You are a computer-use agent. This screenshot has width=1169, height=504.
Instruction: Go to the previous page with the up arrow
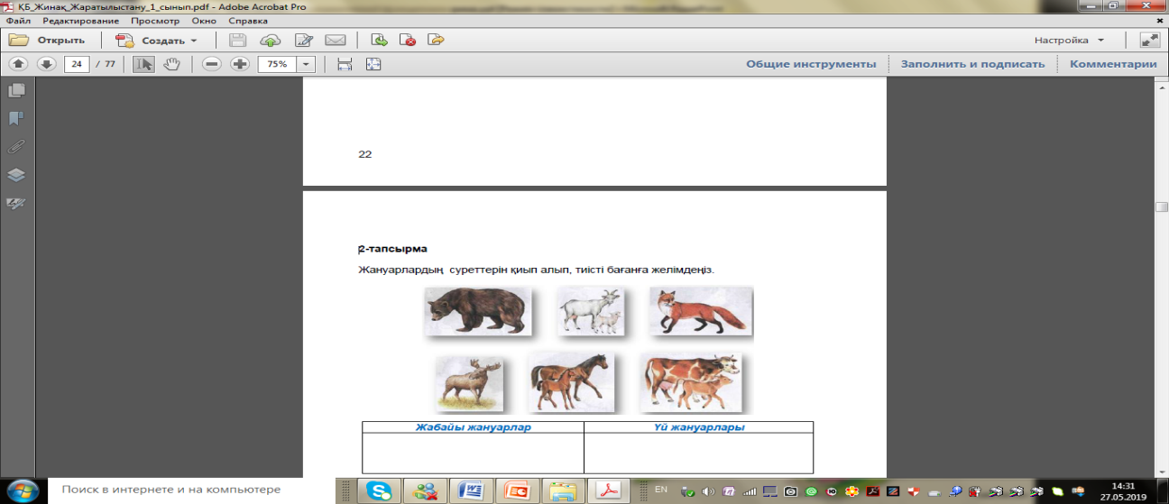coord(18,64)
